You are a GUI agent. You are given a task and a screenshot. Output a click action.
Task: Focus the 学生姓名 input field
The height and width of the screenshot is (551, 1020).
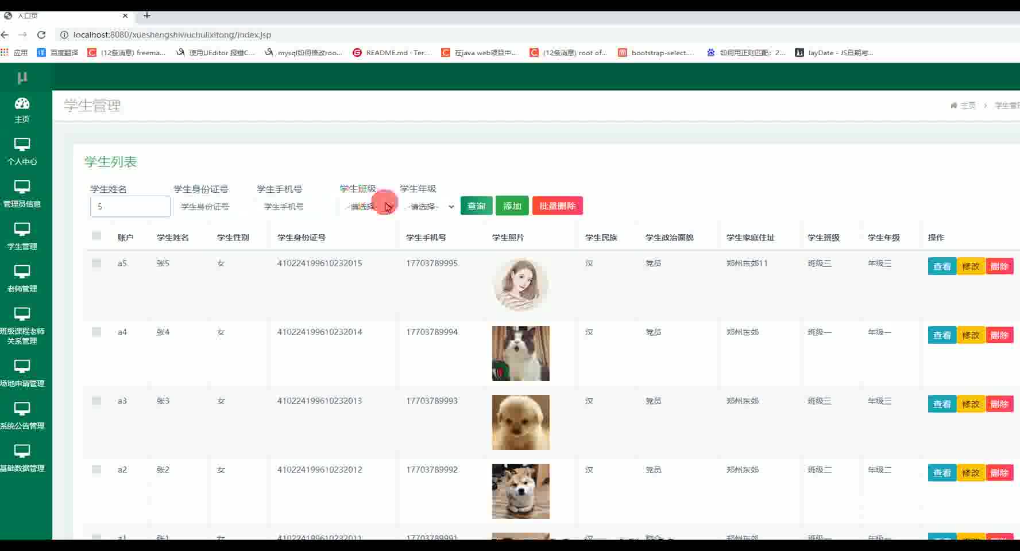coord(130,207)
